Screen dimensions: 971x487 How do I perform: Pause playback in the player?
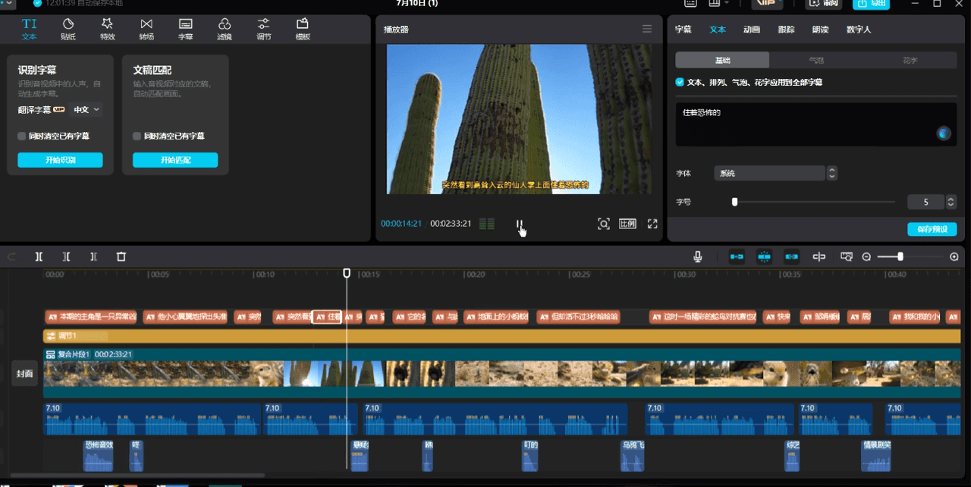[x=520, y=225]
